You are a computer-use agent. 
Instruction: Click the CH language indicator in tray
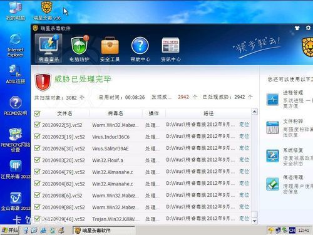292,231
